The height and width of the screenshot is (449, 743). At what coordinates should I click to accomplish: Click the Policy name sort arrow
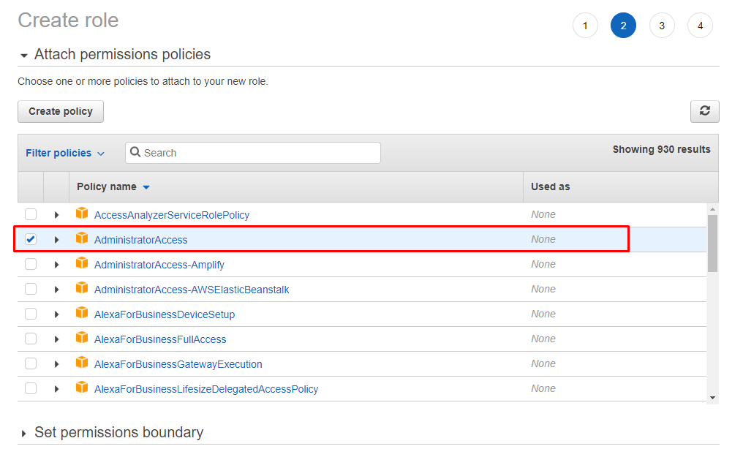[x=146, y=187]
